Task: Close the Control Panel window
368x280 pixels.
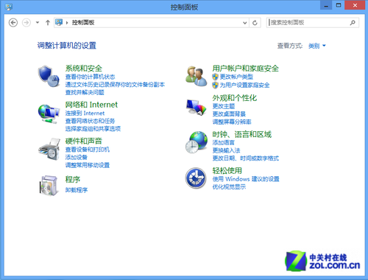Action: pyautogui.click(x=355, y=5)
